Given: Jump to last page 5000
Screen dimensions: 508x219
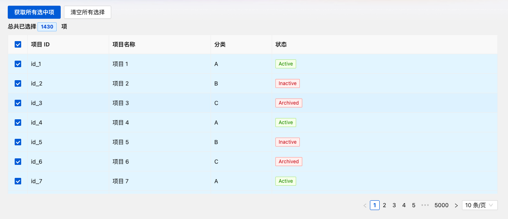Looking at the screenshot, I should point(442,205).
